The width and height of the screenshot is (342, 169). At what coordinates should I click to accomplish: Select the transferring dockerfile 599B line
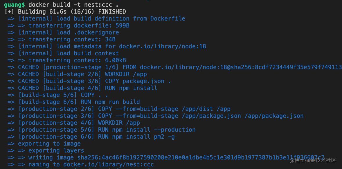69,25
